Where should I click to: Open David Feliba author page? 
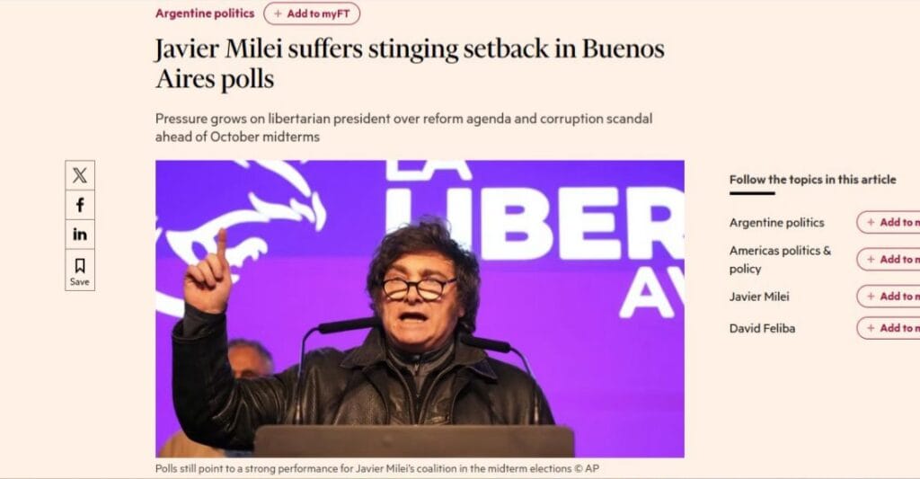click(762, 328)
